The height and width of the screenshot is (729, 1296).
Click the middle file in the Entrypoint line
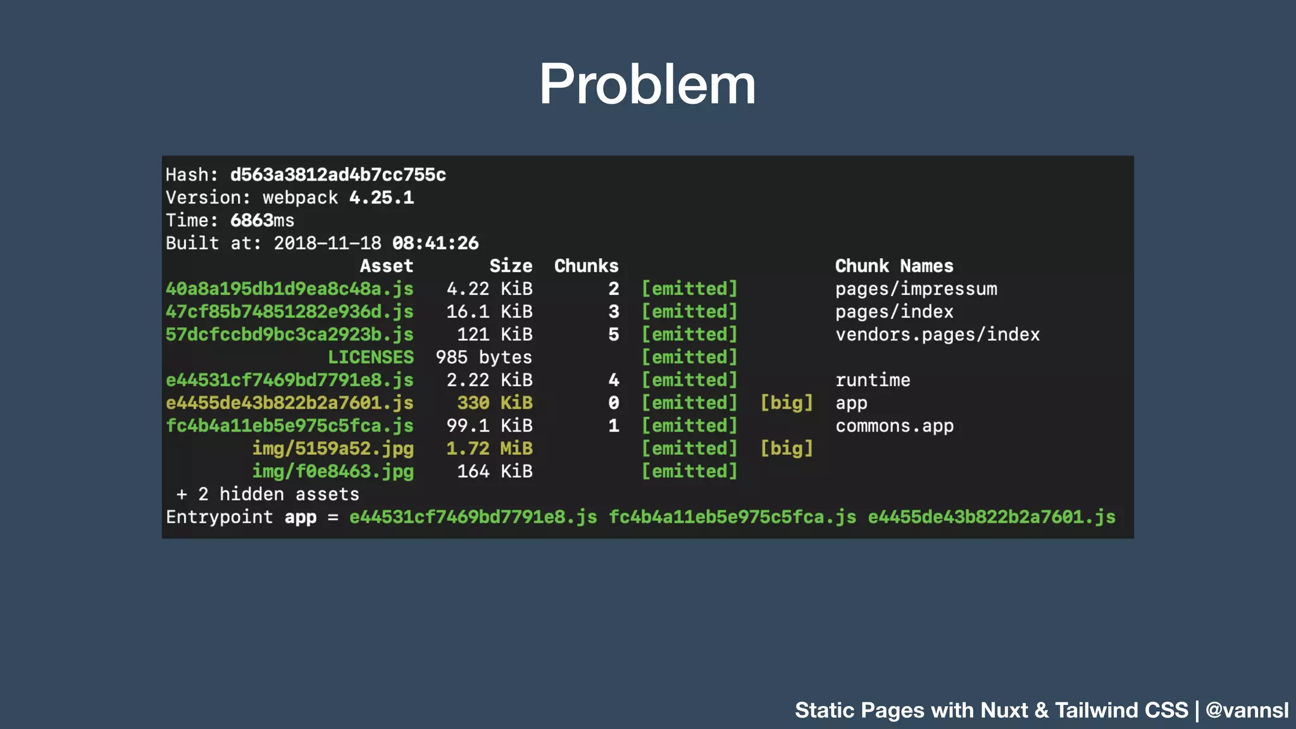732,517
